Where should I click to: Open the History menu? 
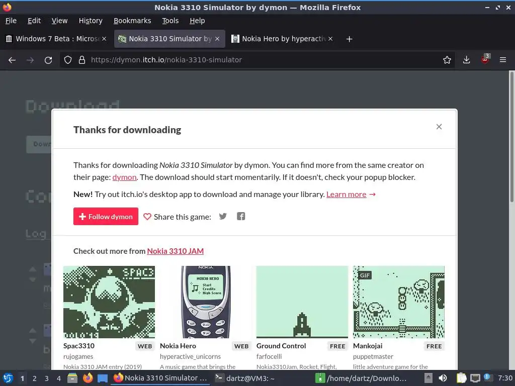coord(91,21)
